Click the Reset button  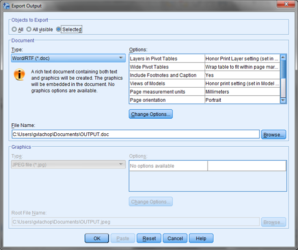(x=149, y=238)
